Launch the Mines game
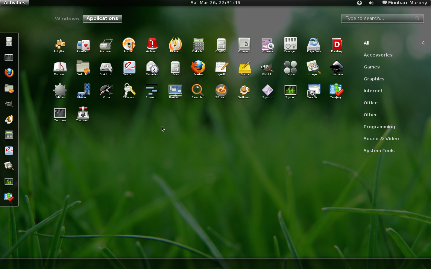The image size is (431, 269). (60, 91)
